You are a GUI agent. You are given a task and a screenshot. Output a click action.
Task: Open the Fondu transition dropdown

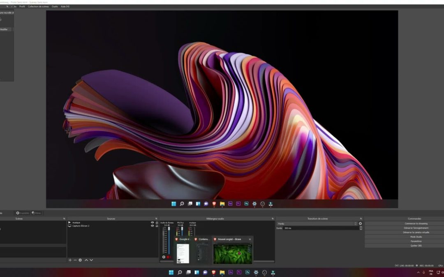[x=317, y=224]
